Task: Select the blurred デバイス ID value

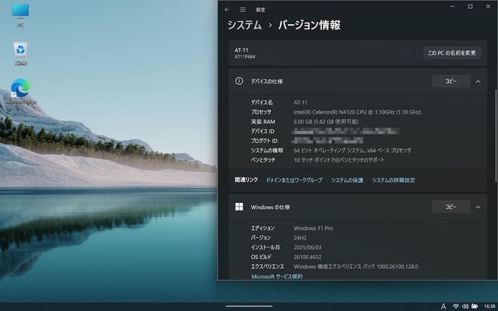Action: [x=346, y=131]
